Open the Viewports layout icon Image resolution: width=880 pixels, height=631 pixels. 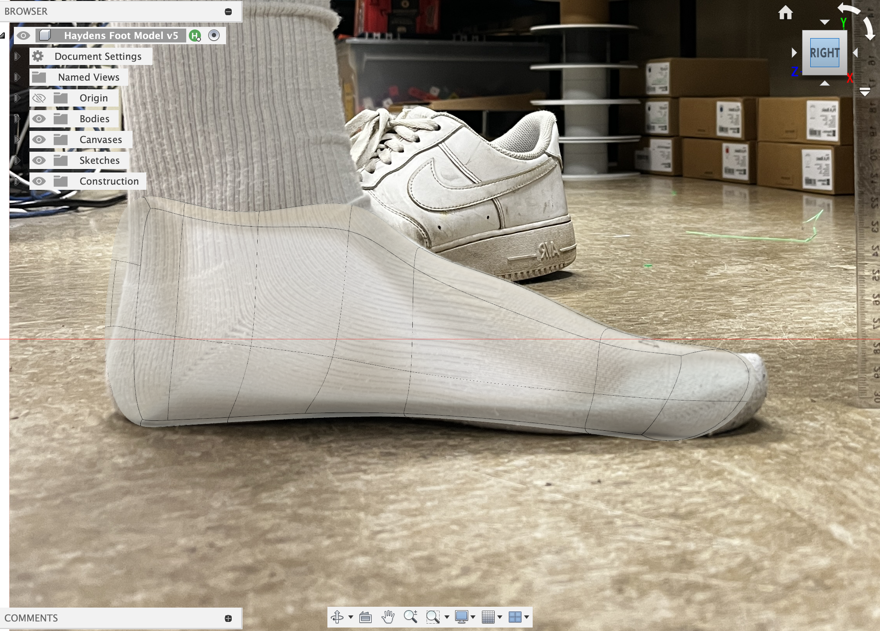coord(515,617)
